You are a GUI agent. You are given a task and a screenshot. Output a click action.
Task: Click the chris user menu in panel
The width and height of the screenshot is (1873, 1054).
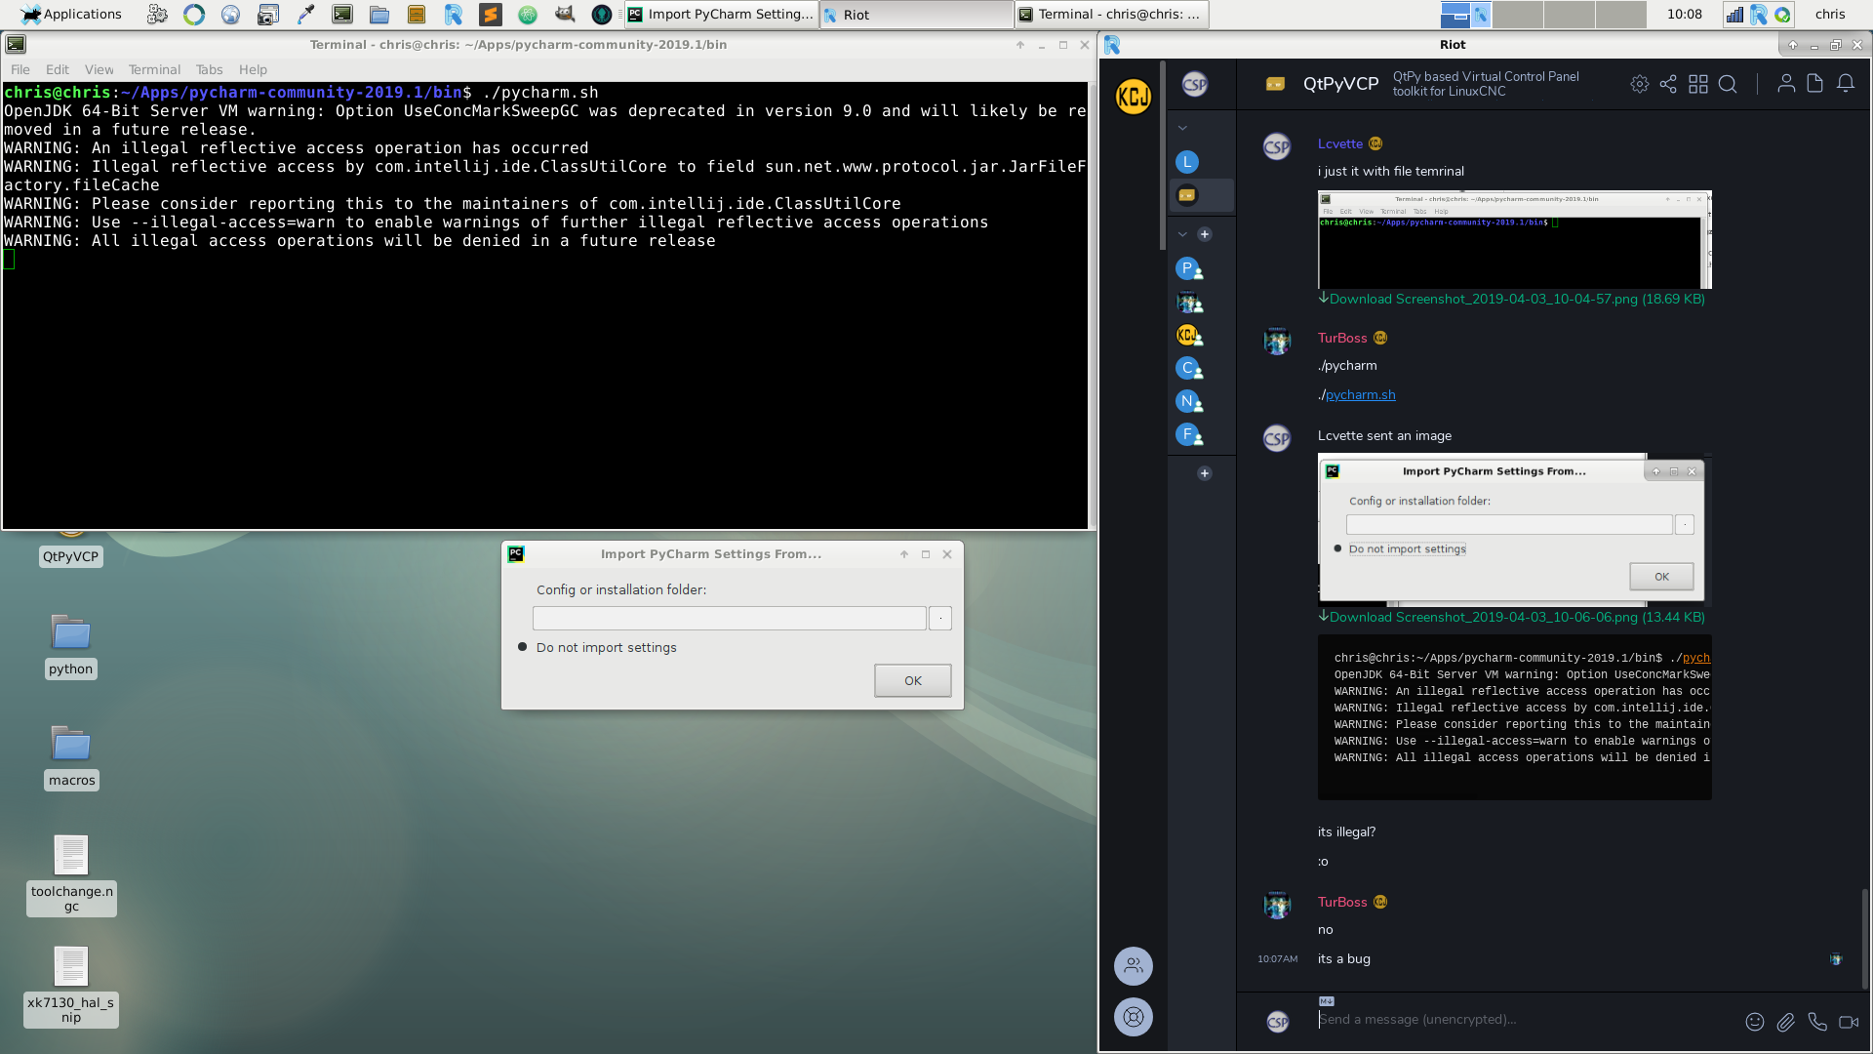point(1830,14)
